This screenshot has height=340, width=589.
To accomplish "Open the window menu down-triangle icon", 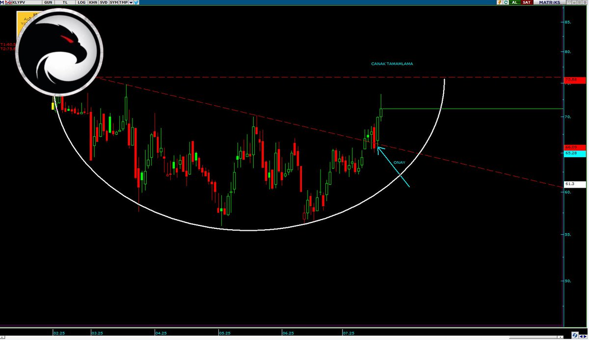I will tap(569, 2).
